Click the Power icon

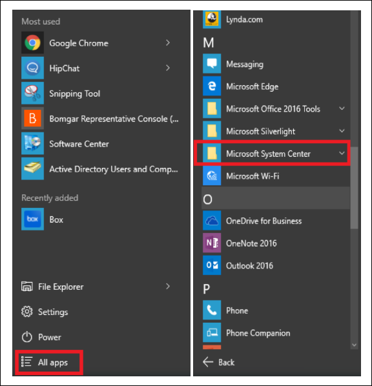coord(27,337)
